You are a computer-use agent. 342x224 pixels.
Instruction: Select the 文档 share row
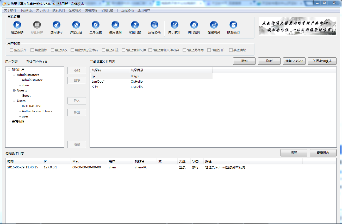[x=151, y=87]
